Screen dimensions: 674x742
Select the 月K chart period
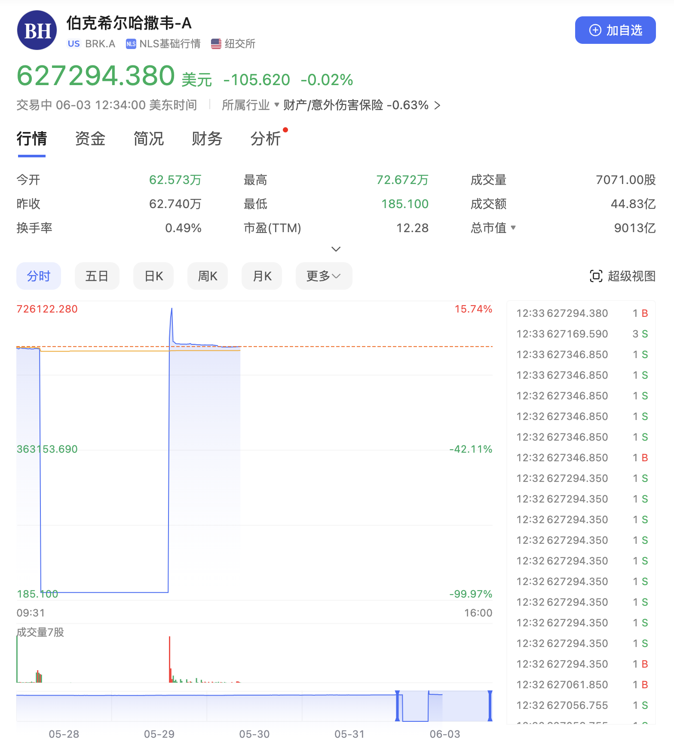pyautogui.click(x=262, y=276)
